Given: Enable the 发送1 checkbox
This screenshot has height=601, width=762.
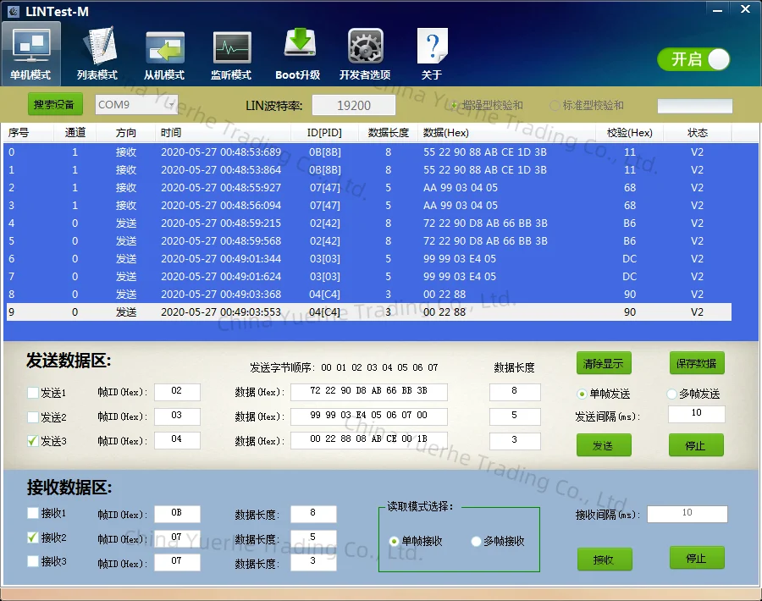Looking at the screenshot, I should 33,393.
